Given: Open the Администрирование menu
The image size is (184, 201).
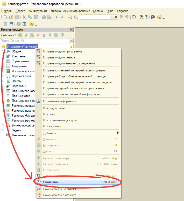Looking at the screenshot, I should (x=76, y=11).
